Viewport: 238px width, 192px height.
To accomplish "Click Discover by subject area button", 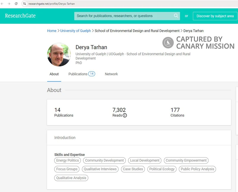I will 215,16.
